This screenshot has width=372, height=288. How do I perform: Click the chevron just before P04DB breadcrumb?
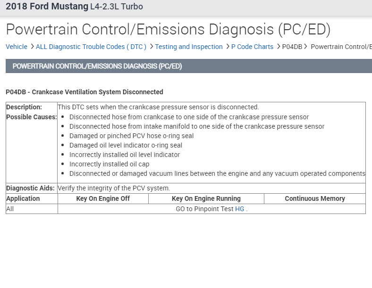tap(278, 47)
